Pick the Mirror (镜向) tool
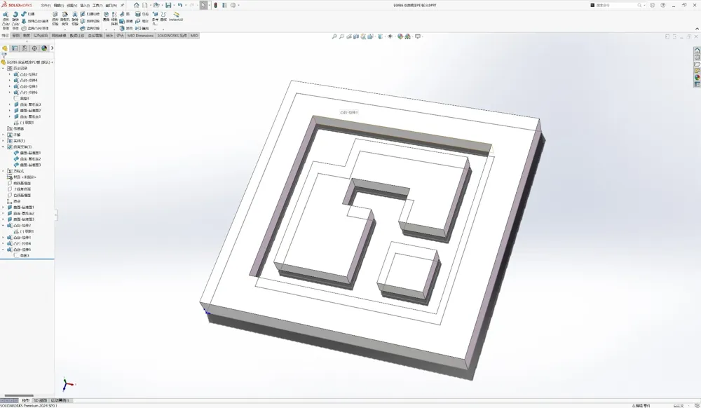 [142, 28]
